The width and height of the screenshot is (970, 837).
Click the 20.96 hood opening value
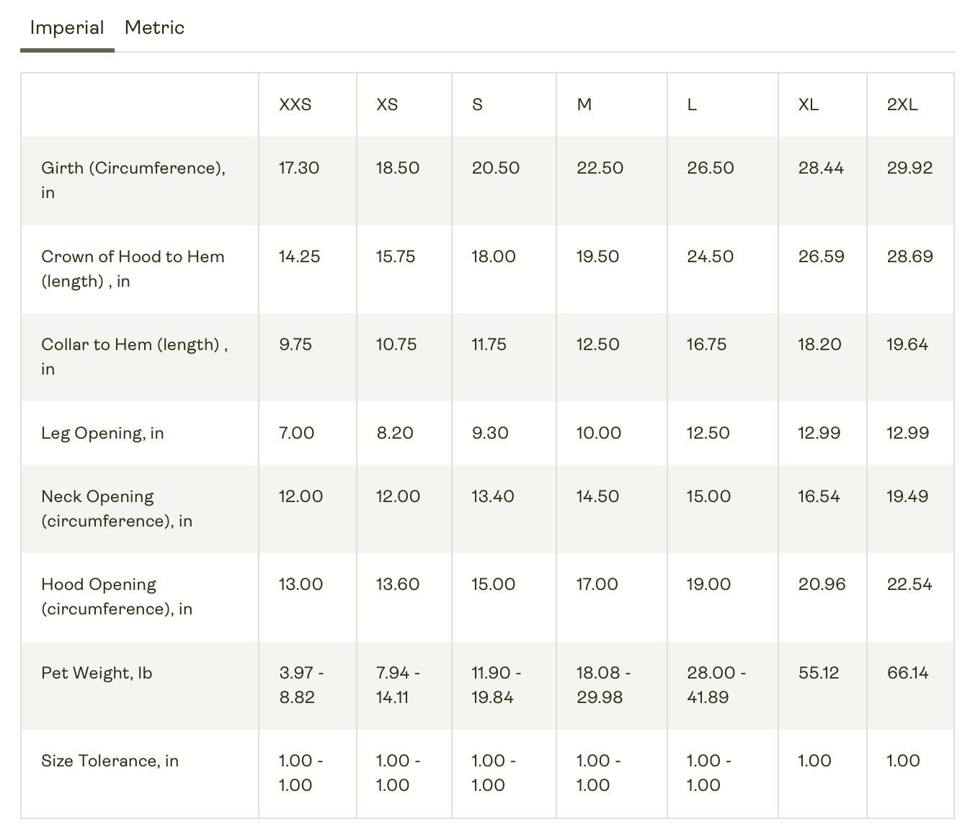[822, 585]
